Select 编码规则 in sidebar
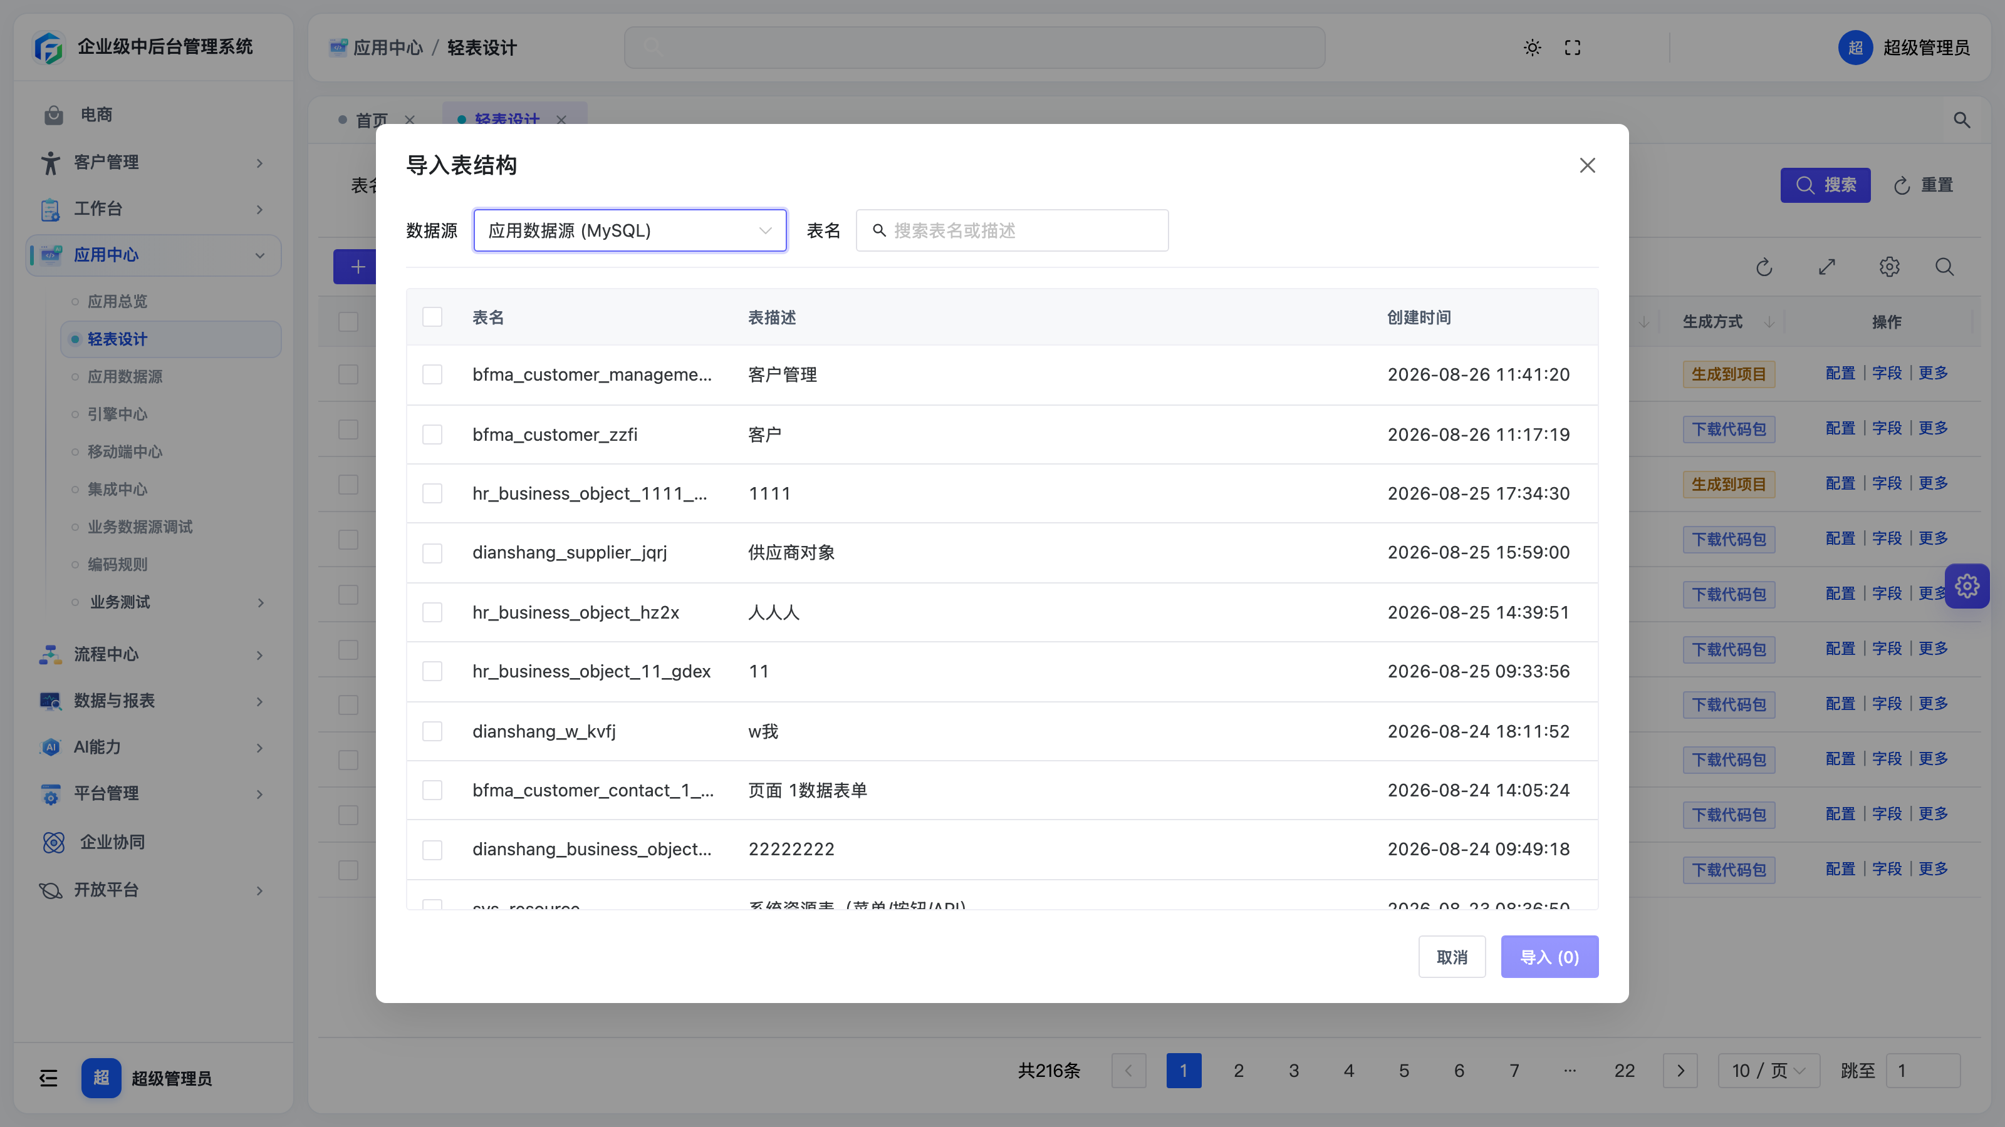Image resolution: width=2005 pixels, height=1127 pixels. [x=170, y=565]
